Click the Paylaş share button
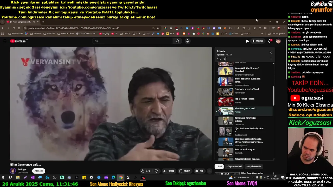 pos(169,171)
